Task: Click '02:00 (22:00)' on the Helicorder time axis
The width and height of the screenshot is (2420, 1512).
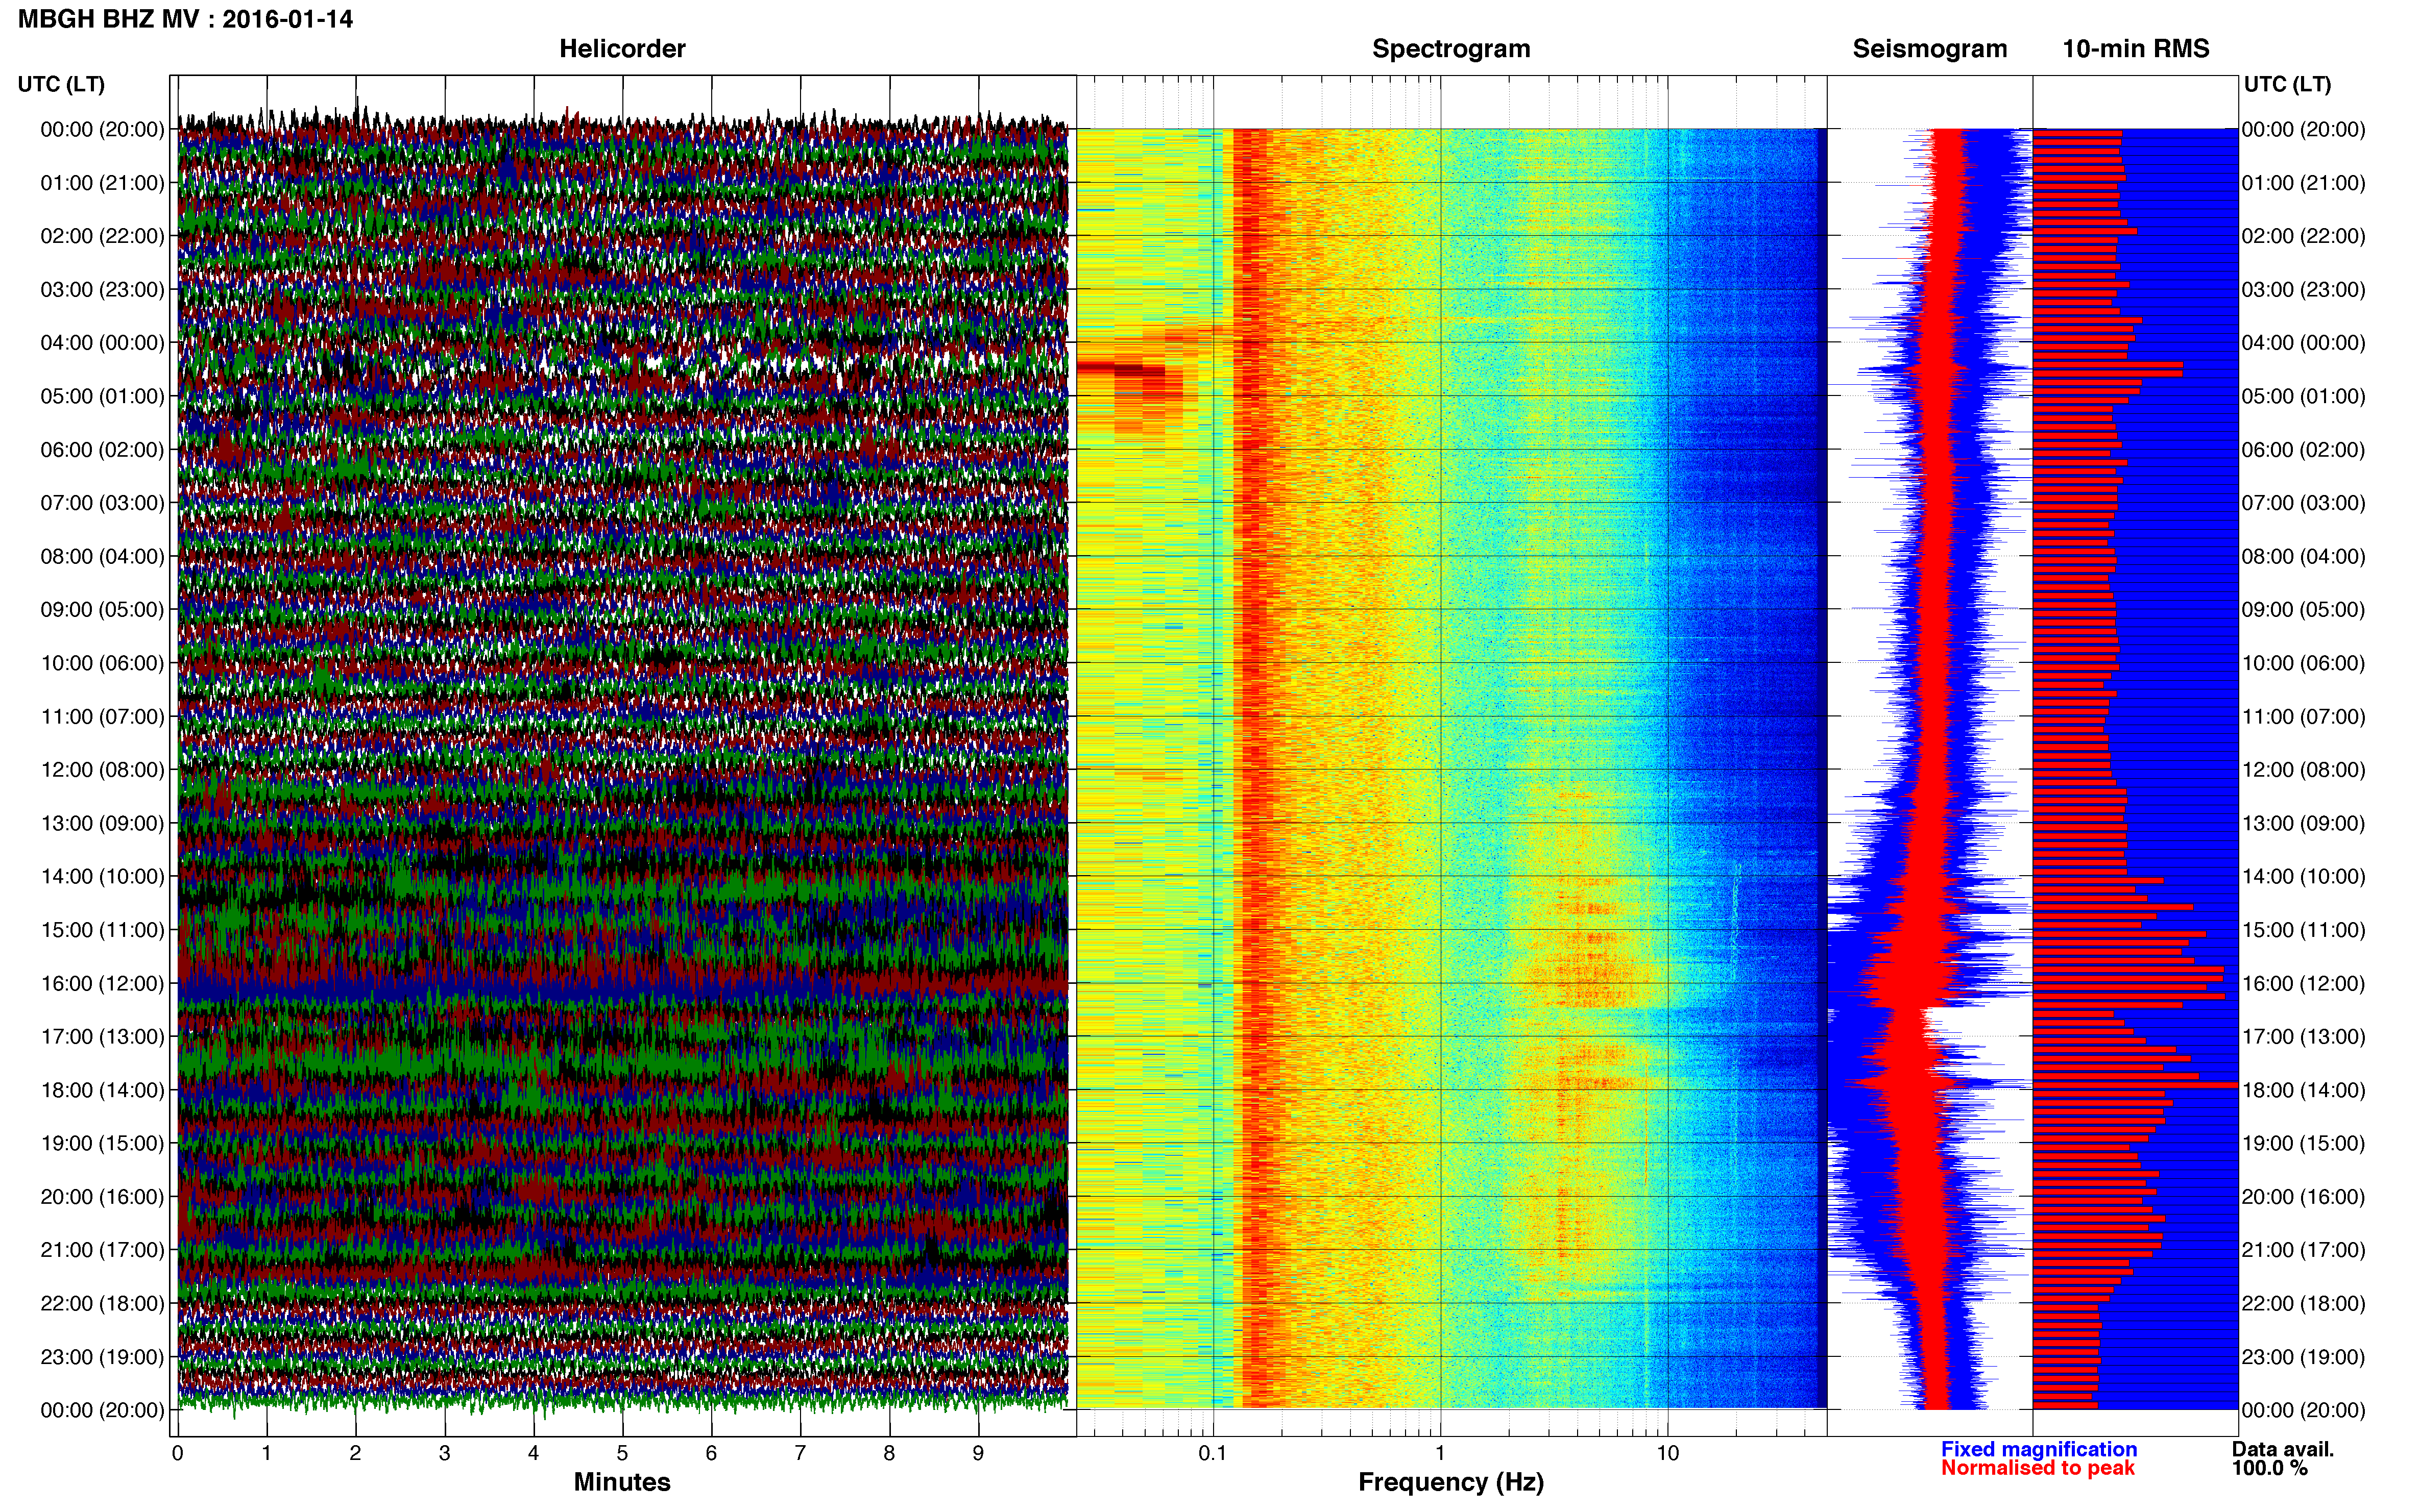Action: (102, 236)
